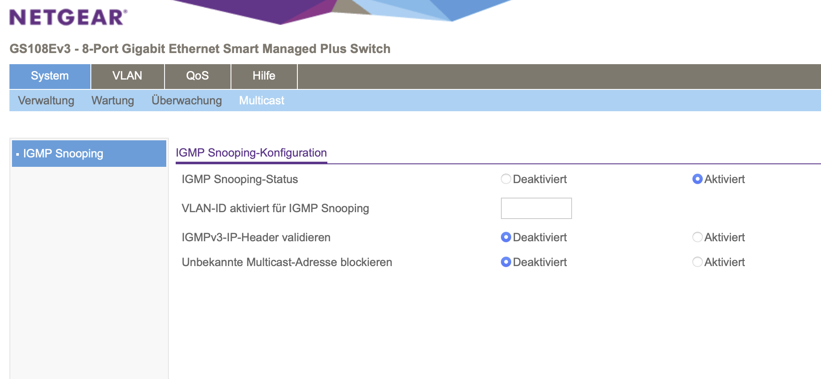
Task: Enable IGMPv3-IP-Header validieren
Action: 698,237
